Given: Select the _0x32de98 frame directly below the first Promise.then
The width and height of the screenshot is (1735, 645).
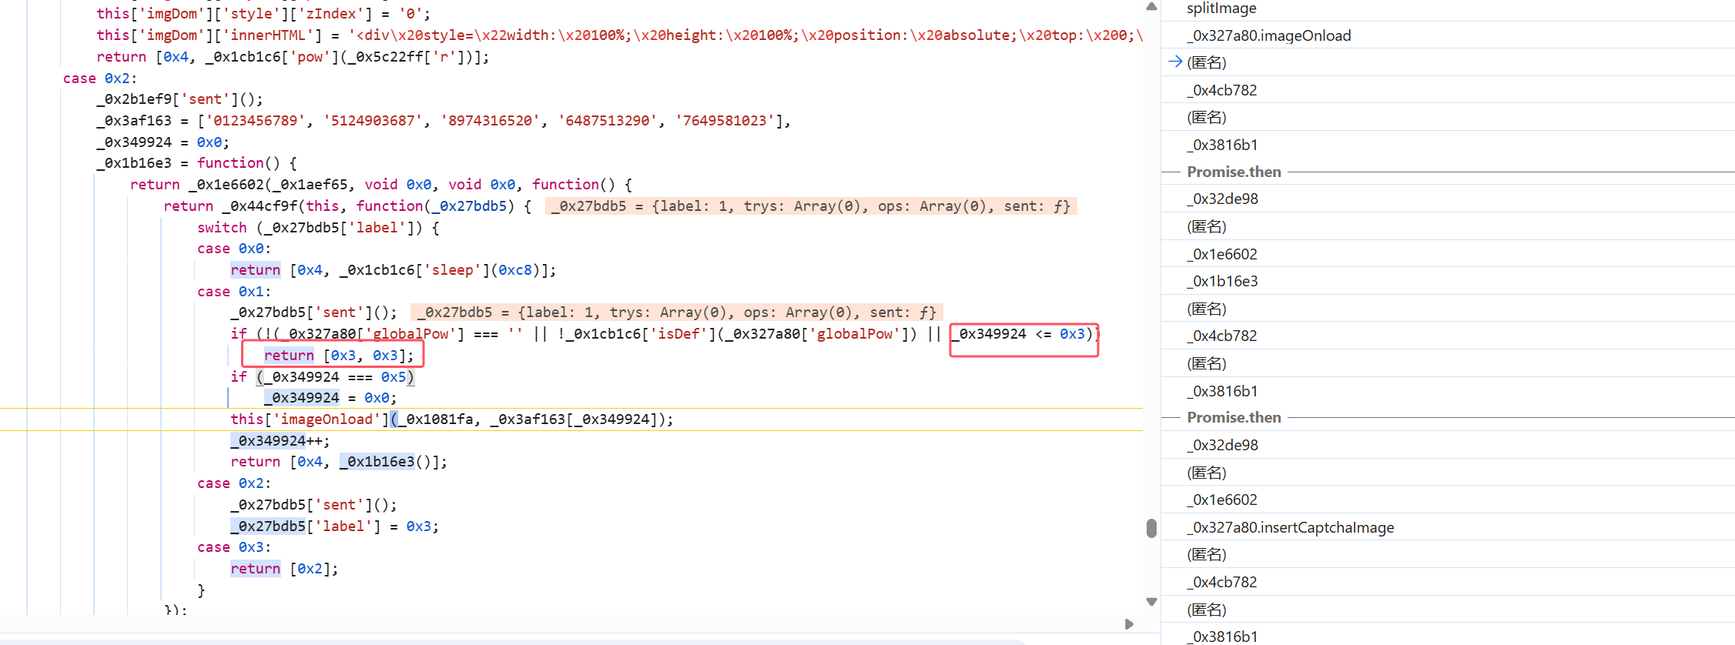Looking at the screenshot, I should (x=1222, y=199).
